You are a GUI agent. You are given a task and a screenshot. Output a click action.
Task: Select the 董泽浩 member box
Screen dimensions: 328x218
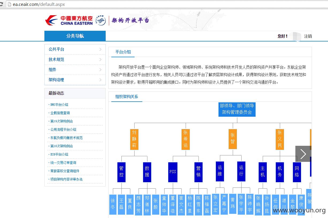click(x=173, y=205)
